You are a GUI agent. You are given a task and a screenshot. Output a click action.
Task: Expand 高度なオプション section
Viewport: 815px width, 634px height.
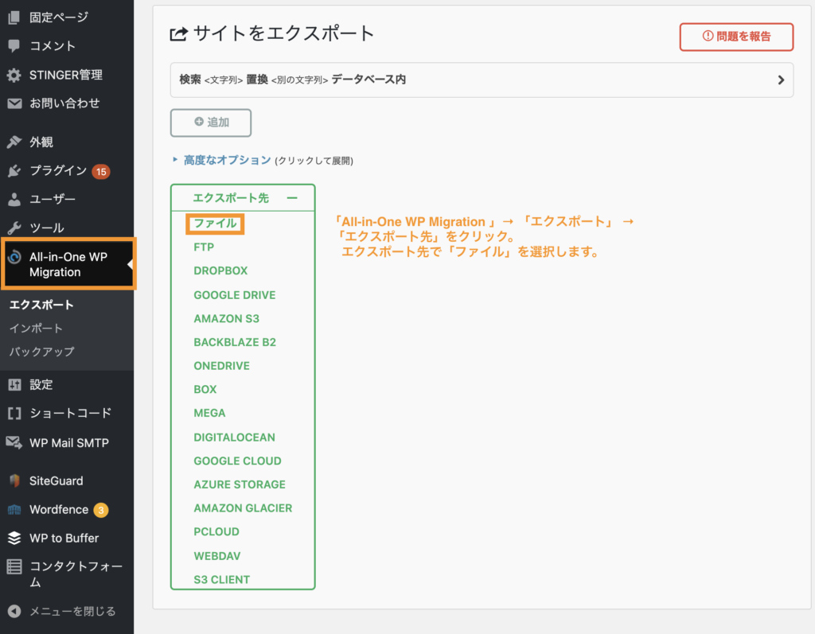227,160
